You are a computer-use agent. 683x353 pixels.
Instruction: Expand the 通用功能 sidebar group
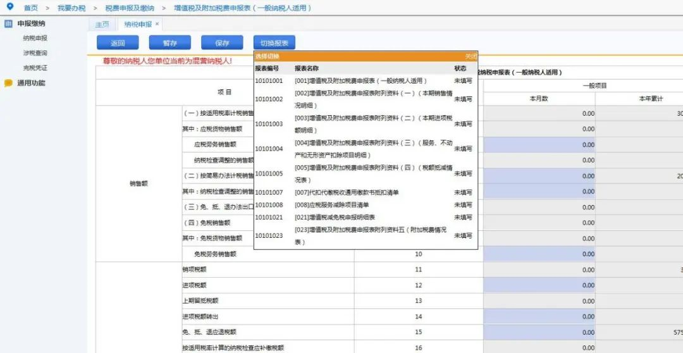click(x=31, y=84)
